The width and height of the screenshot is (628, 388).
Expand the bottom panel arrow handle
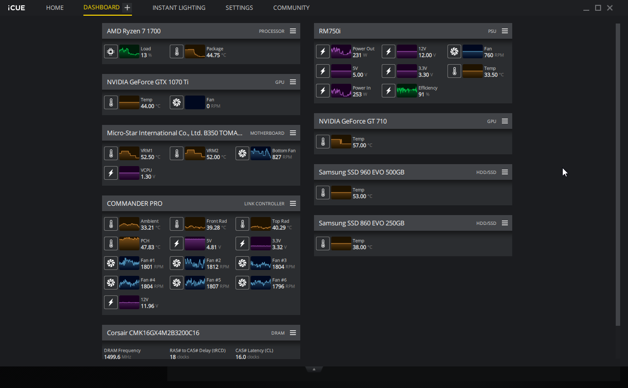[314, 369]
